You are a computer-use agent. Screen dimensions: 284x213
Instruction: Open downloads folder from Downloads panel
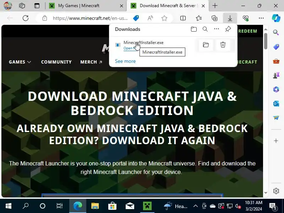tap(194, 29)
